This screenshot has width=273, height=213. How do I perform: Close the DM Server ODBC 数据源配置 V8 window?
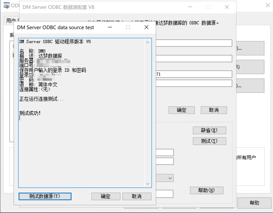pyautogui.click(x=227, y=7)
